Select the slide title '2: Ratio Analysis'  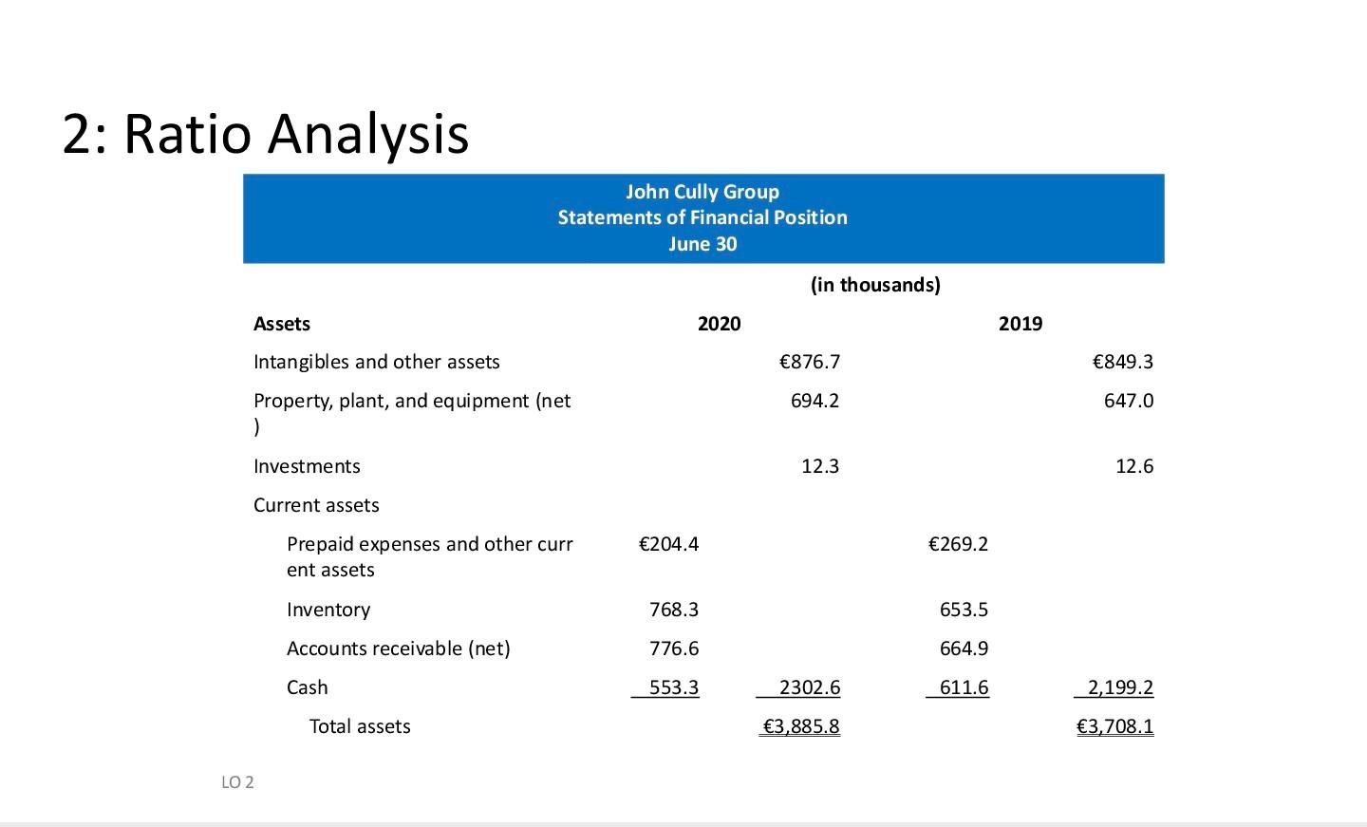click(x=266, y=134)
